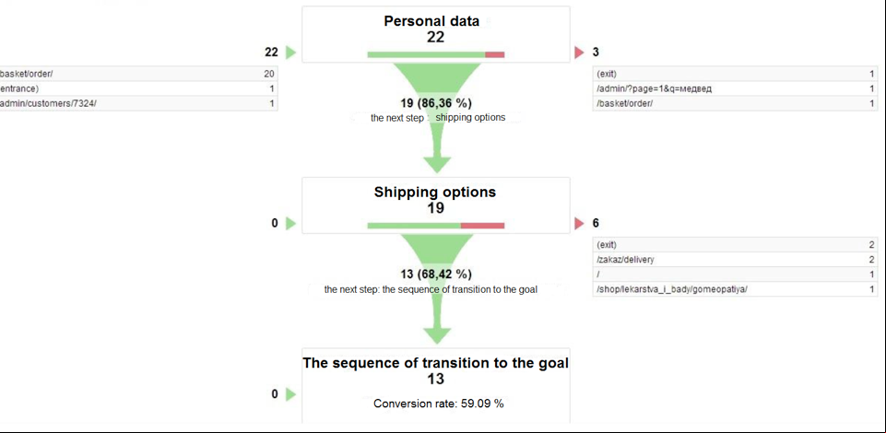This screenshot has width=886, height=433.
Task: Click Conversion rate: 59.09 % text
Action: tap(438, 404)
